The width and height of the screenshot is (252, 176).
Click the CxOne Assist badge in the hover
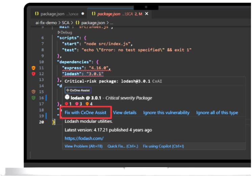point(78,90)
